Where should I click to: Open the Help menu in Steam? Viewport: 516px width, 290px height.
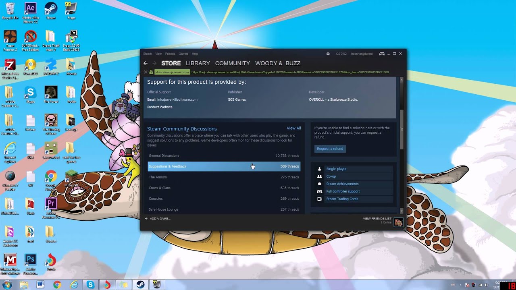pos(195,54)
